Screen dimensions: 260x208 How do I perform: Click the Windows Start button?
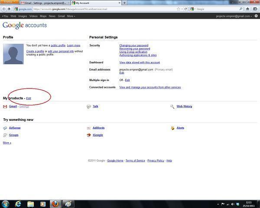pos(5,204)
